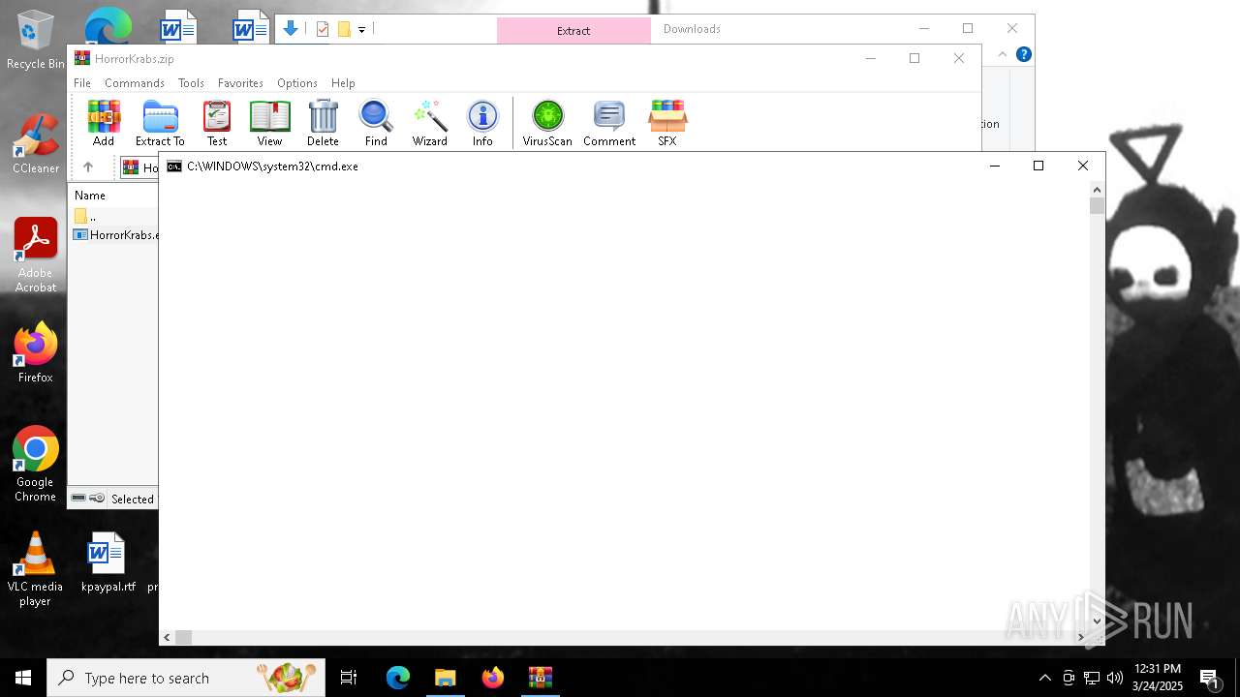
Task: Close the cmd.exe window
Action: (1083, 166)
